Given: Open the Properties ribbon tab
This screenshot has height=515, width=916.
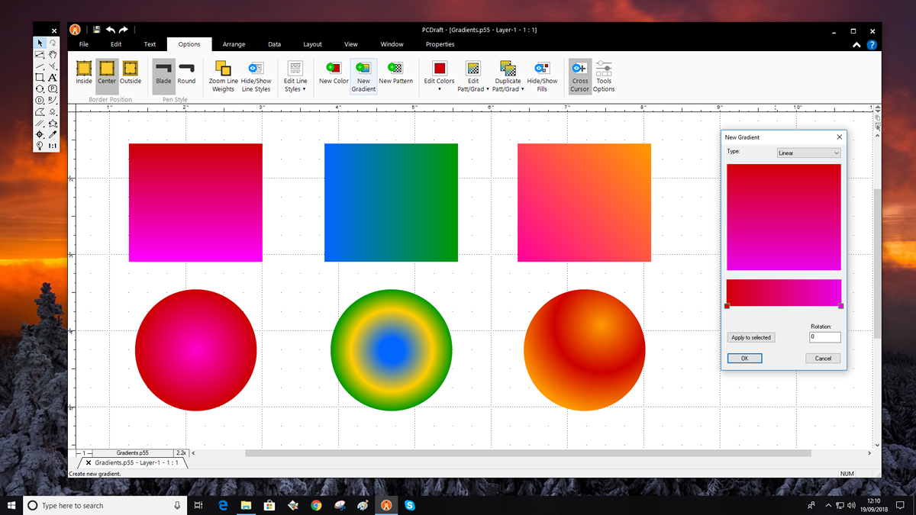Looking at the screenshot, I should pyautogui.click(x=440, y=44).
